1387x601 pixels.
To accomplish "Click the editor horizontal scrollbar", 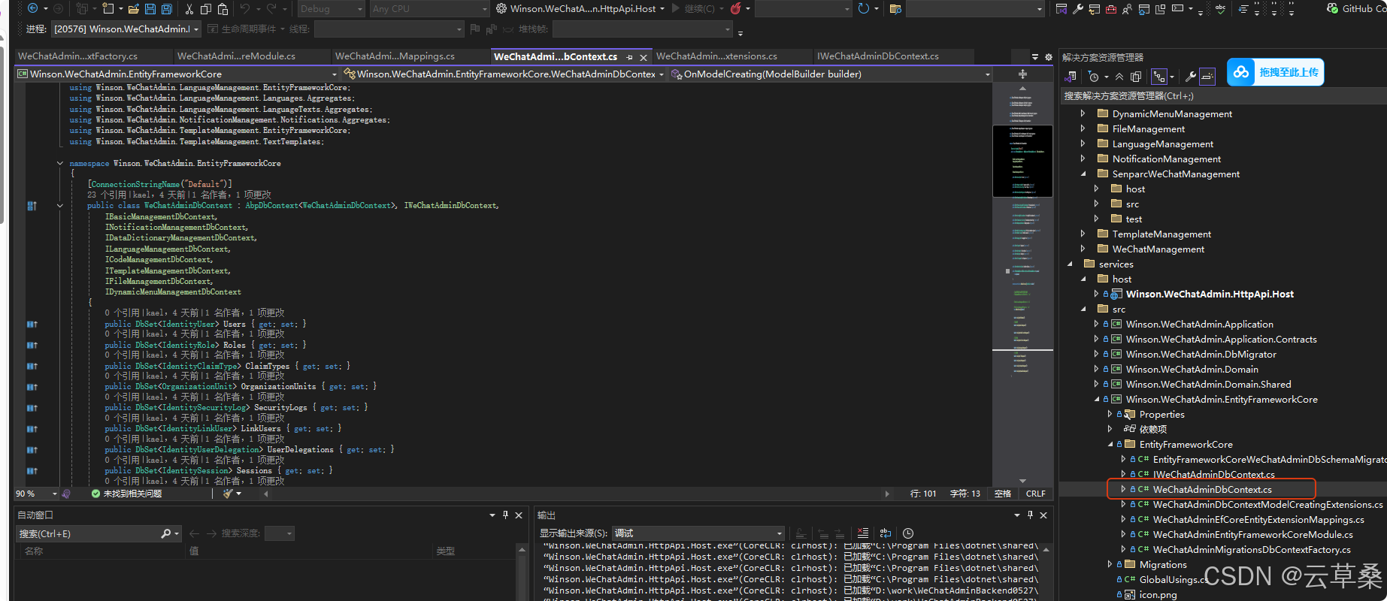I will pos(575,494).
